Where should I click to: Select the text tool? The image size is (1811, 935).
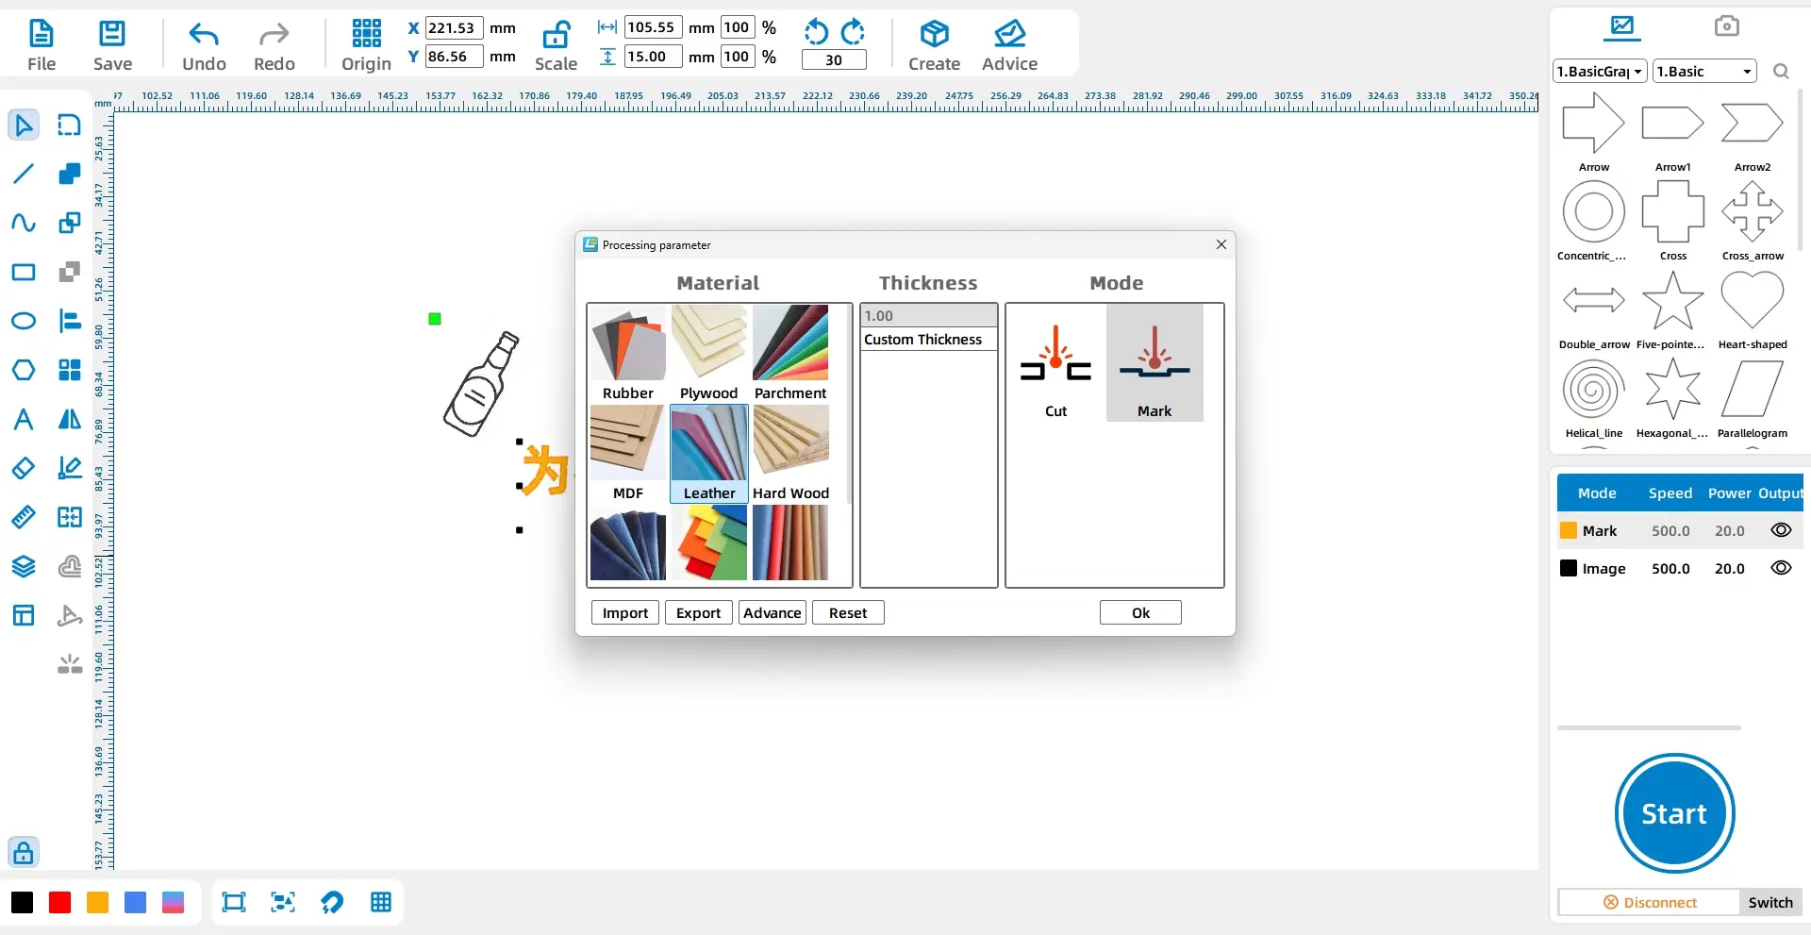click(24, 419)
